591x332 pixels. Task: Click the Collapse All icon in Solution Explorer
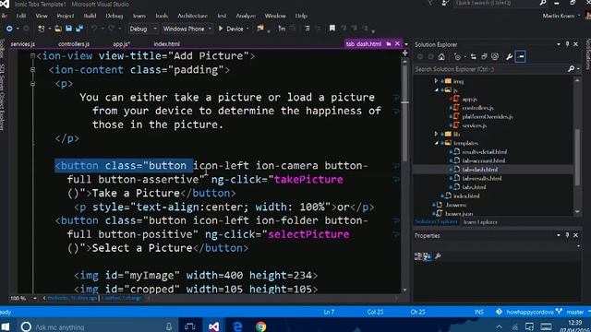tap(484, 57)
